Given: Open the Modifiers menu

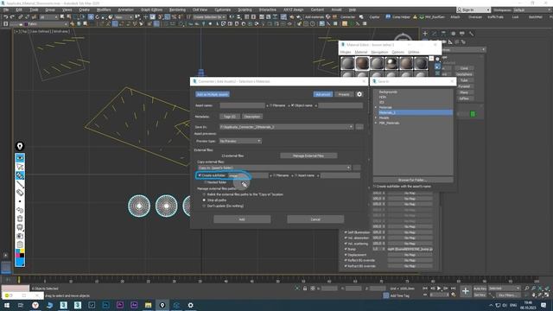Looking at the screenshot, I should pyautogui.click(x=104, y=10).
